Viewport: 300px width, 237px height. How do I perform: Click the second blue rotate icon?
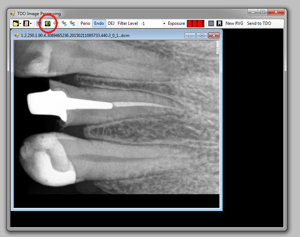[72, 23]
